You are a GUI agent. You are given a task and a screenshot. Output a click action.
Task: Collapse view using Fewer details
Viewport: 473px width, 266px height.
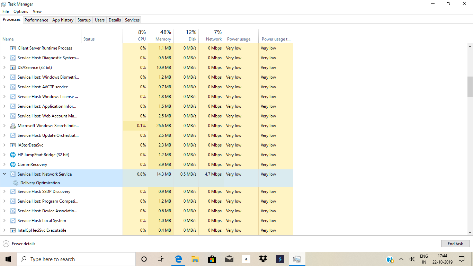(x=19, y=244)
